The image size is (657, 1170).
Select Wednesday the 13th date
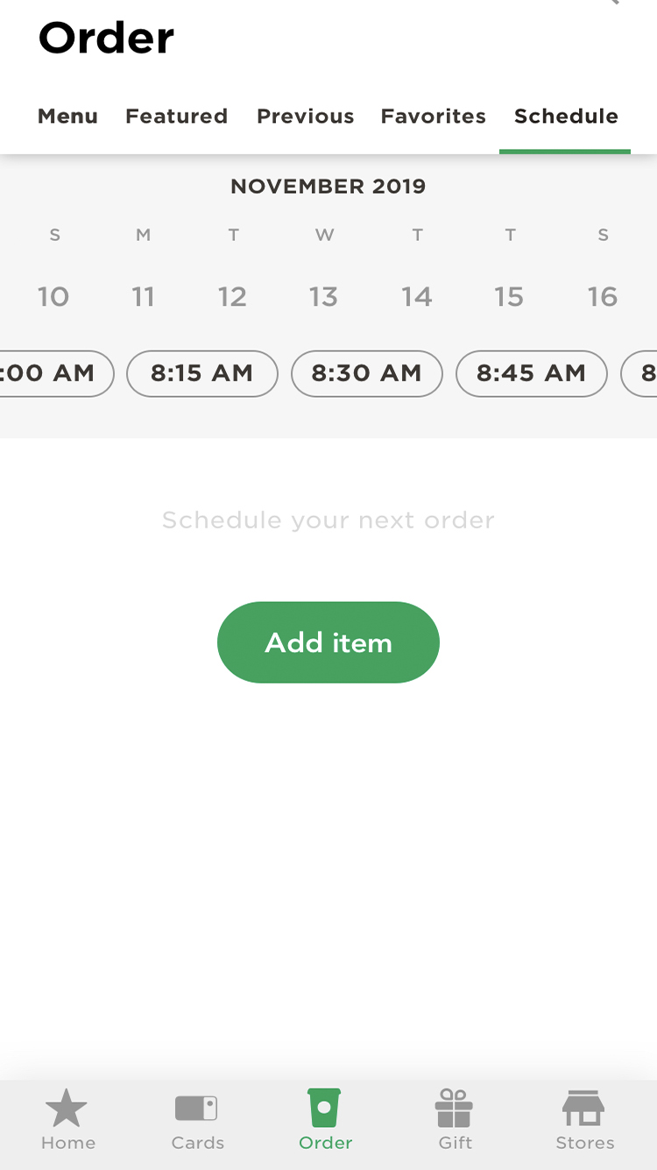click(323, 297)
